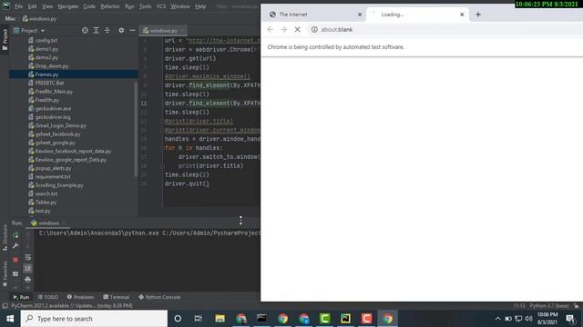This screenshot has width=583, height=327.
Task: Toggle soft-wrap icon in Run panel
Action: pyautogui.click(x=28, y=257)
